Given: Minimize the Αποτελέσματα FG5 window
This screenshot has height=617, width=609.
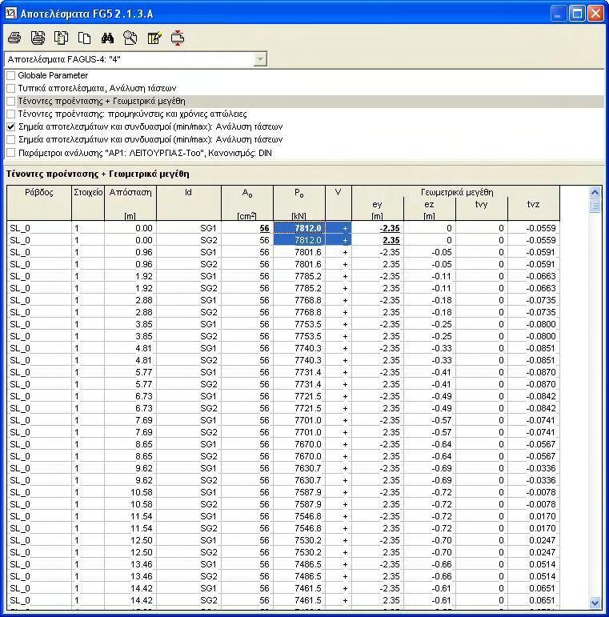Looking at the screenshot, I should coord(558,14).
